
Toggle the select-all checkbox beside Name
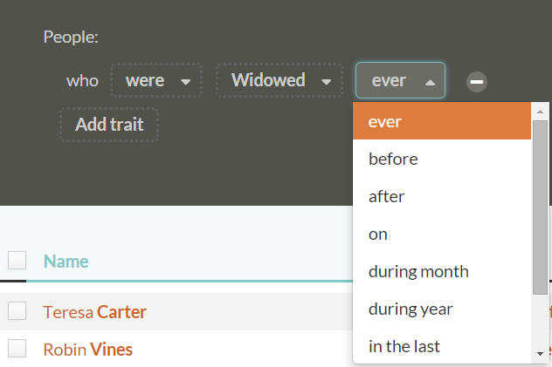click(17, 260)
